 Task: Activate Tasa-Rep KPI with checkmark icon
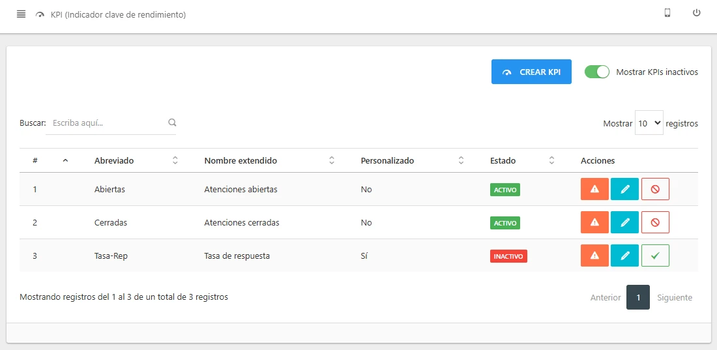click(655, 255)
